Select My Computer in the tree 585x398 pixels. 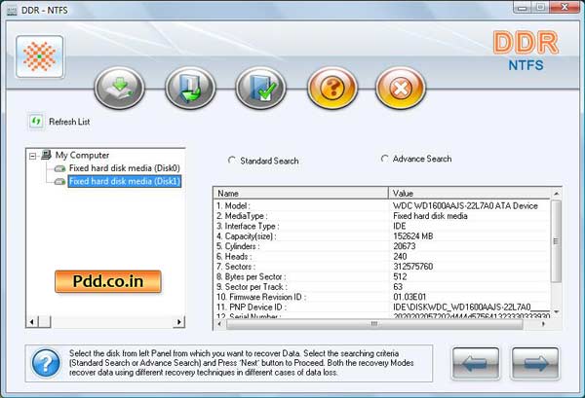point(82,155)
